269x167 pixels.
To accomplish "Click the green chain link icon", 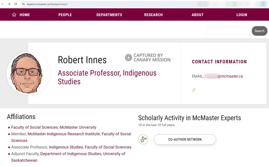I will (194, 90).
